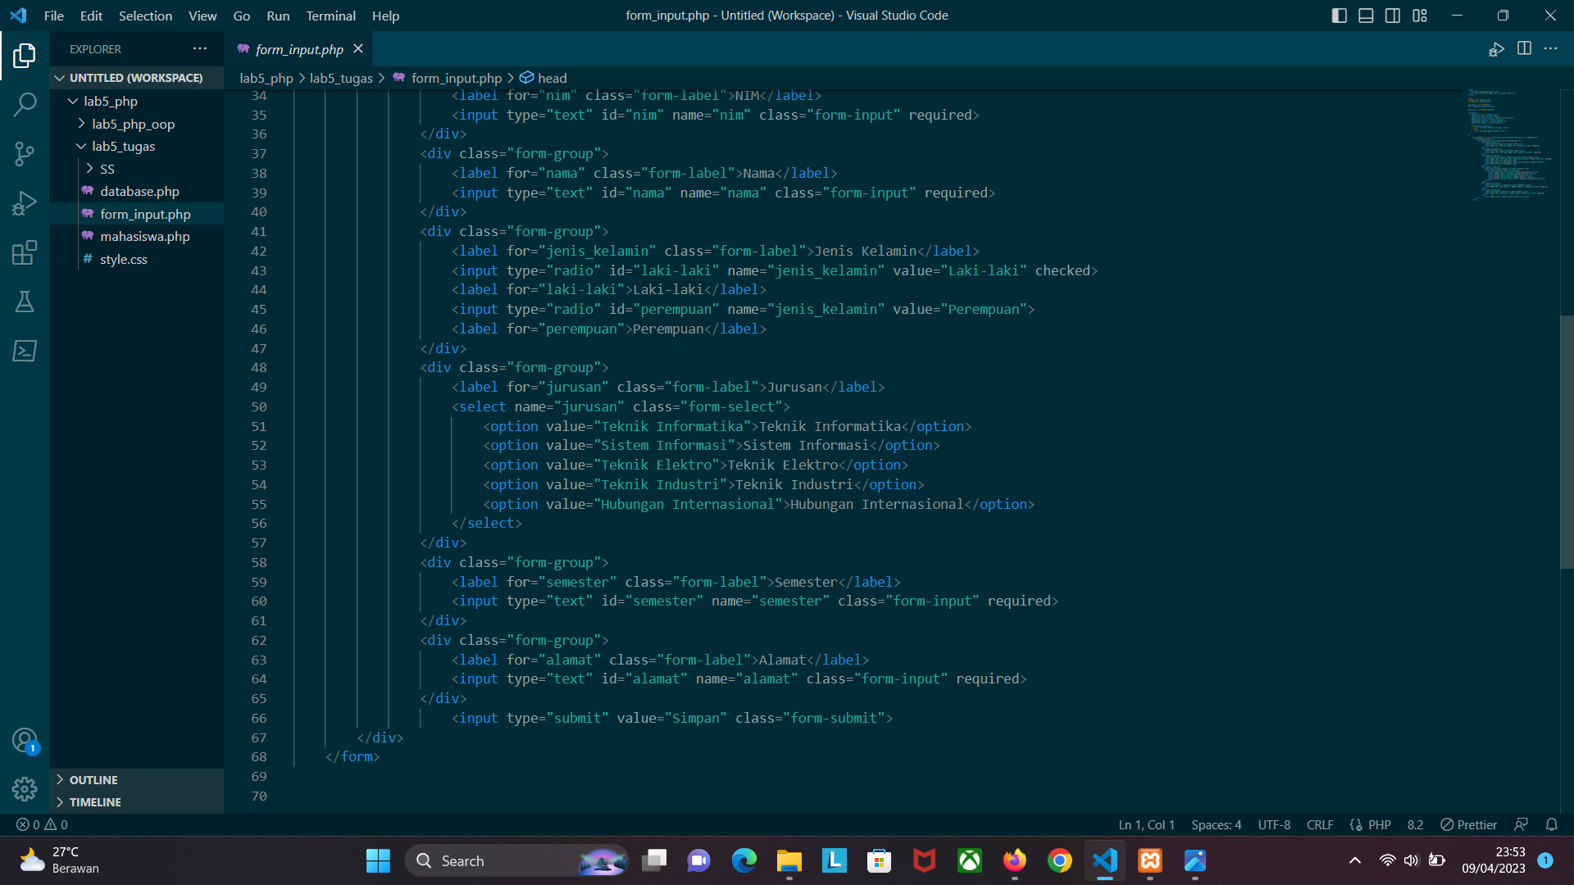
Task: Split the editor to the right
Action: pos(1525,49)
